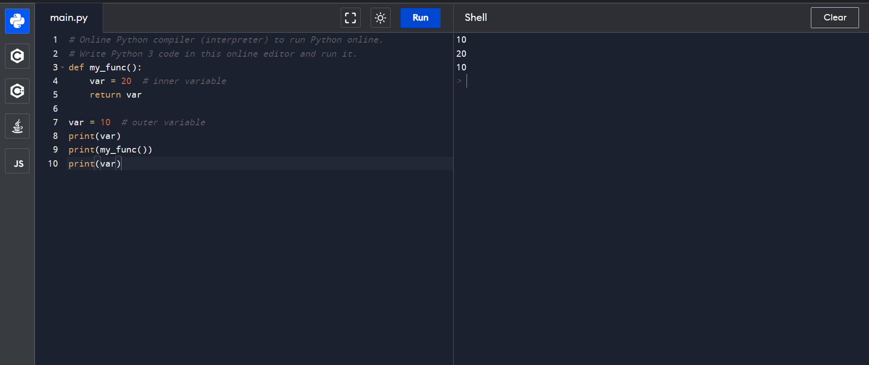Click the print(my_func()) line
The width and height of the screenshot is (869, 365).
[x=110, y=150]
